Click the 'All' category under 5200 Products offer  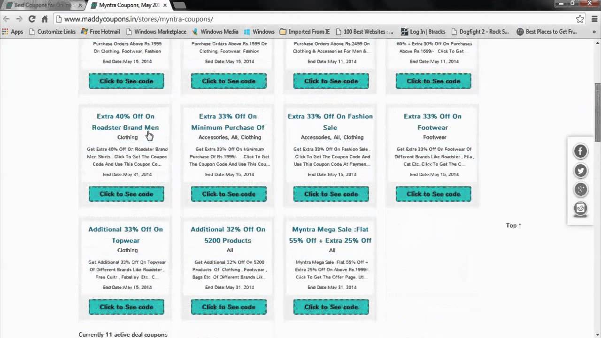pyautogui.click(x=230, y=250)
